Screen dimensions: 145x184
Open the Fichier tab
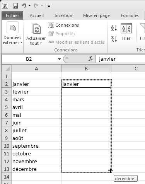pyautogui.click(x=12, y=15)
